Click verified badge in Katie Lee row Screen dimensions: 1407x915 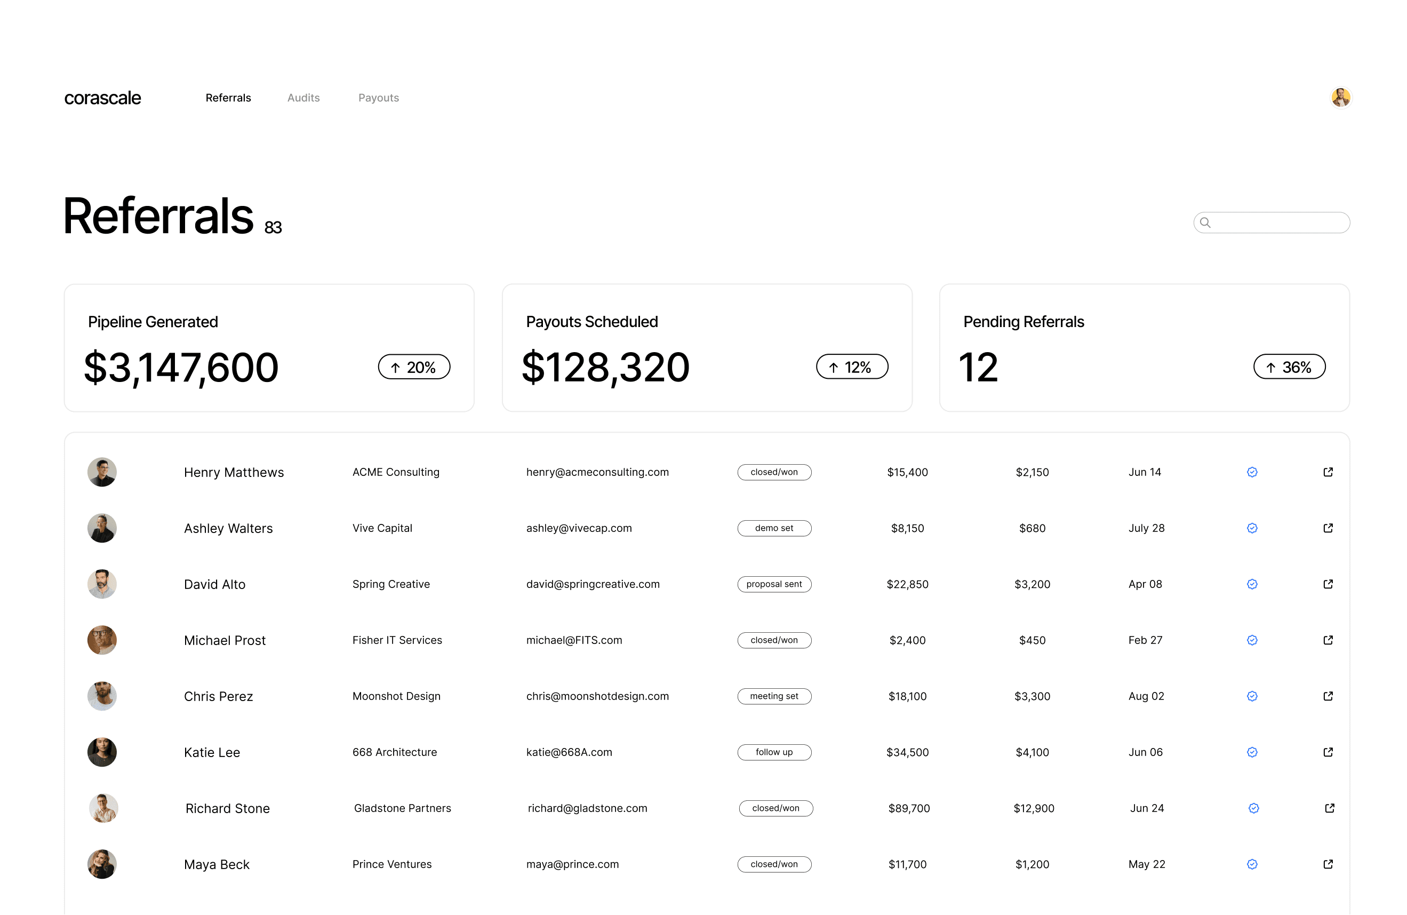(1252, 752)
